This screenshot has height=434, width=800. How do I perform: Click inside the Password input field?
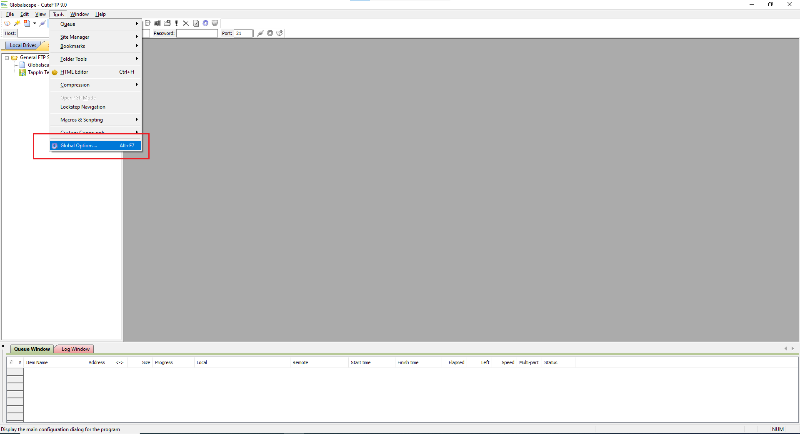tap(197, 33)
